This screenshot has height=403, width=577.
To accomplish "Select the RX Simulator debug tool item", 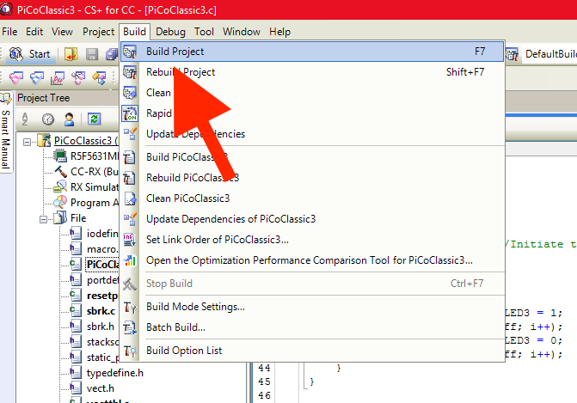I will [95, 187].
